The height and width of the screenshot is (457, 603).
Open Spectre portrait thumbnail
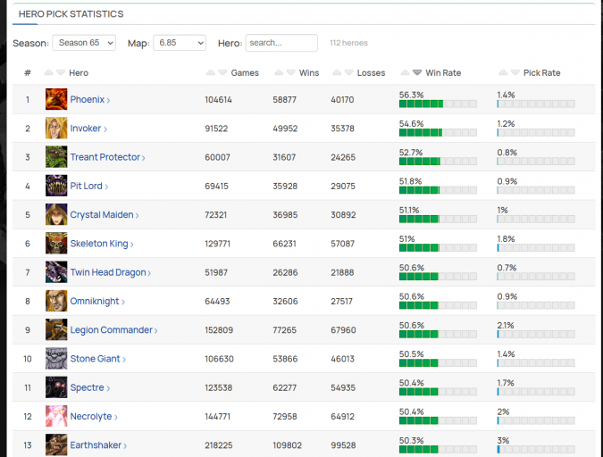click(56, 387)
